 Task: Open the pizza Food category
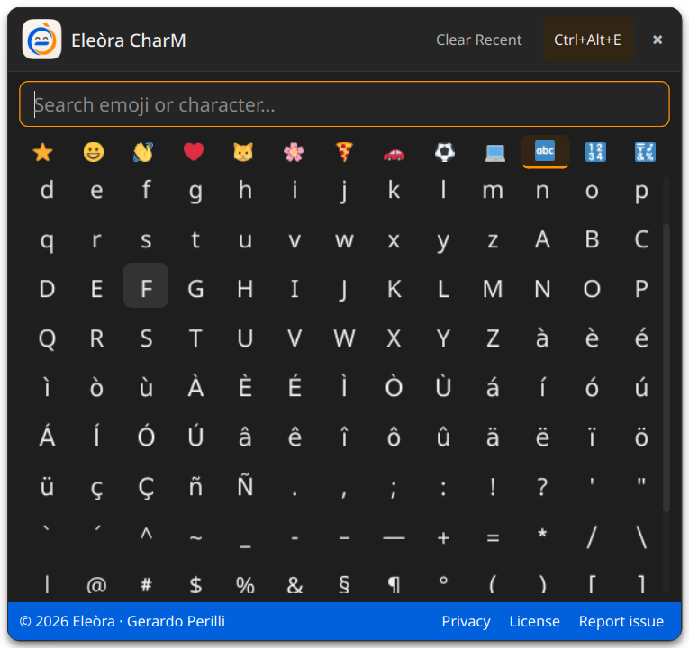[344, 152]
